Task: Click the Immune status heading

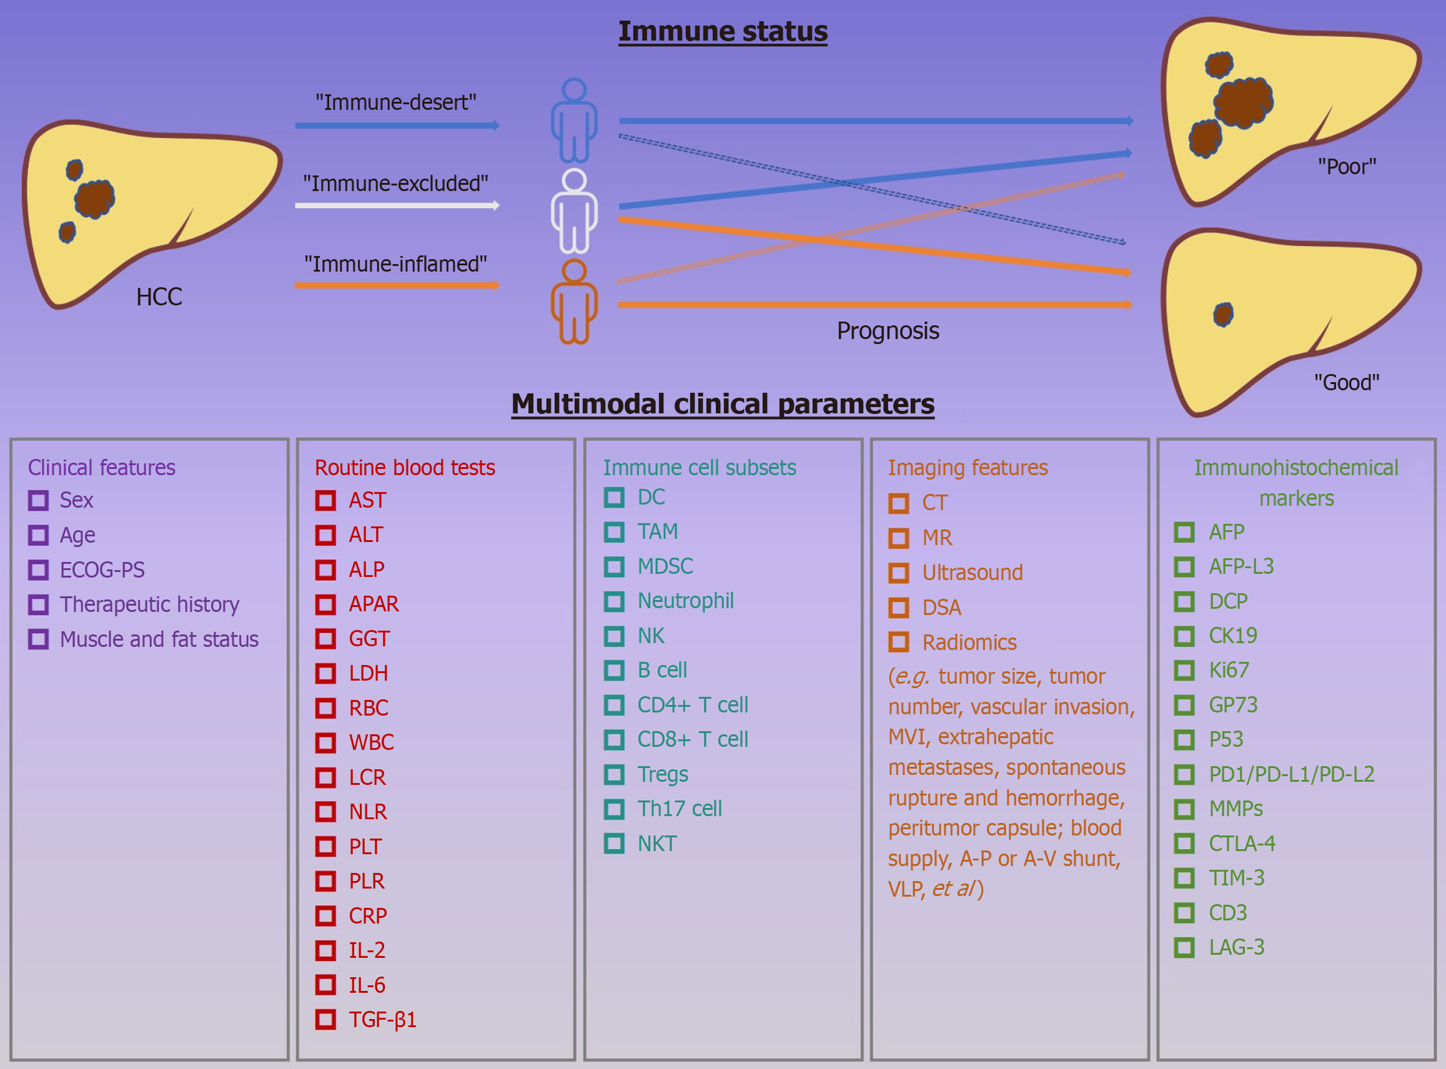Action: point(723,31)
